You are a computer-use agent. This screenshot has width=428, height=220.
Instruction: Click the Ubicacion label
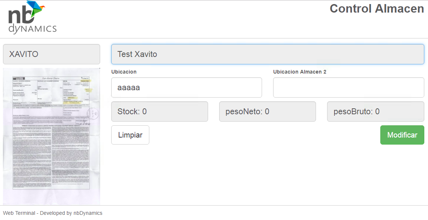click(x=124, y=72)
